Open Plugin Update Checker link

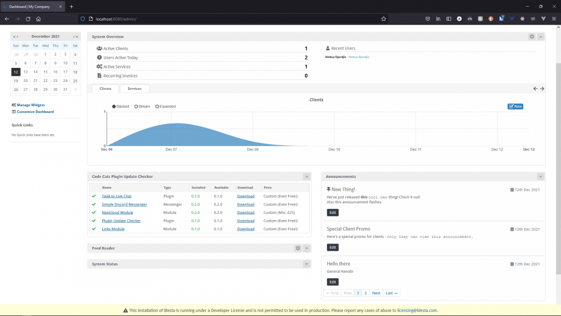pos(121,221)
